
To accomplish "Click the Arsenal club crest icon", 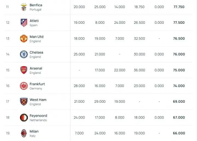I will tap(24, 70).
